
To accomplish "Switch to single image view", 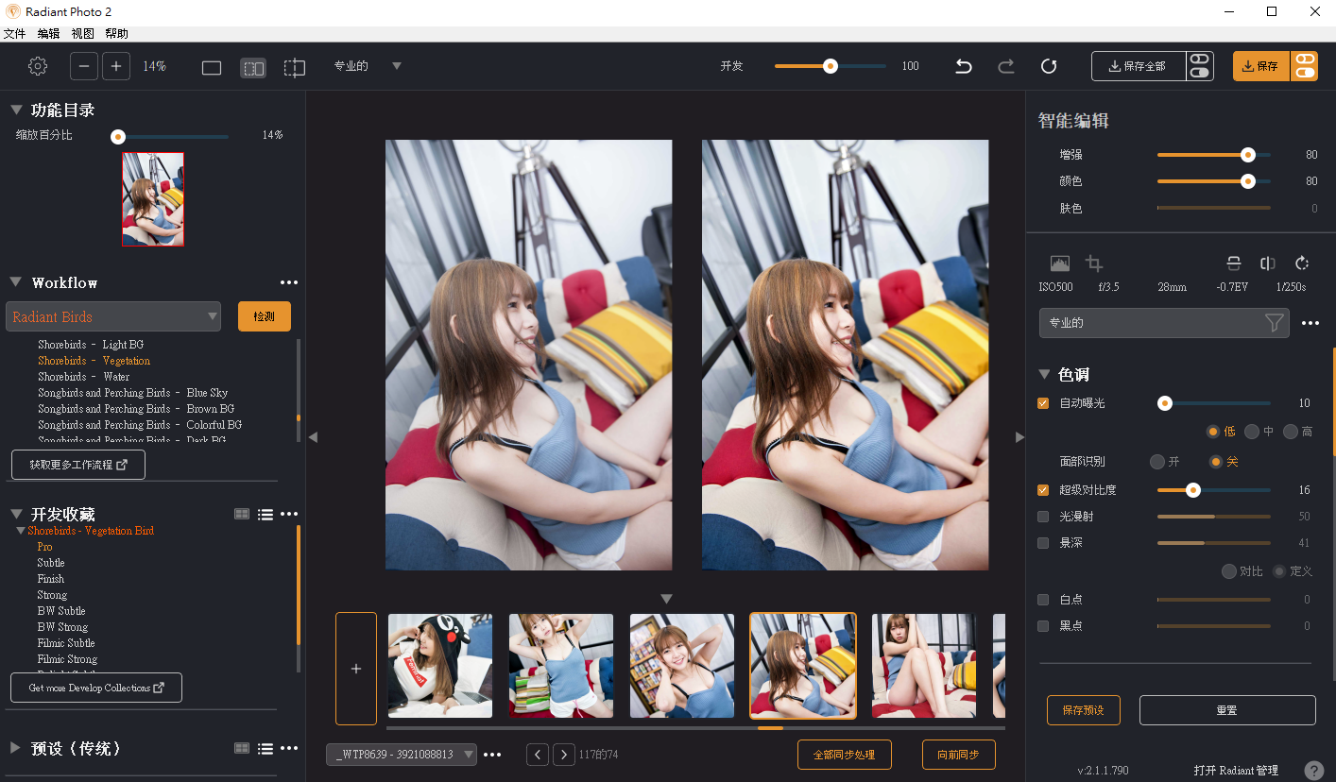I will (x=212, y=67).
